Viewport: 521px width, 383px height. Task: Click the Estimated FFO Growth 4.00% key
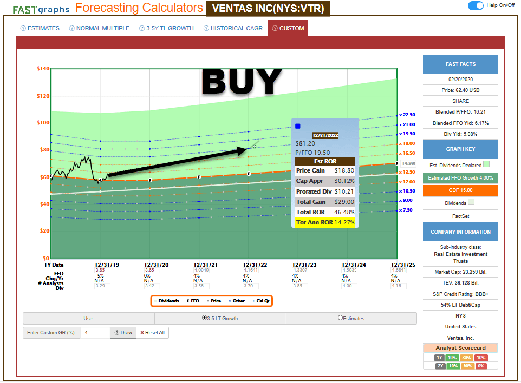click(x=460, y=178)
